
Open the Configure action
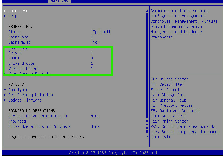[x=18, y=90]
